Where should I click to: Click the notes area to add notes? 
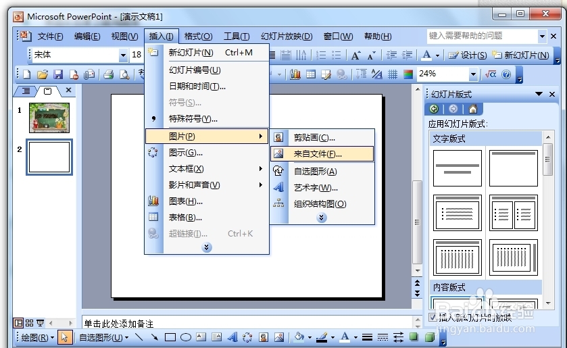[x=247, y=323]
